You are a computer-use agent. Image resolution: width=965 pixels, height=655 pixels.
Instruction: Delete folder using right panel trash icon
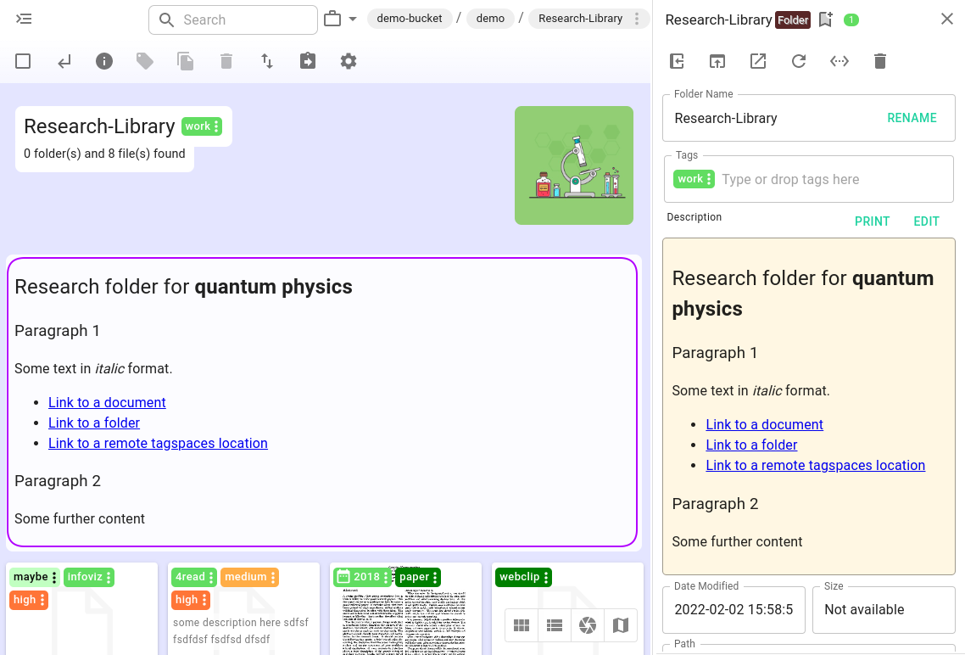pos(880,61)
